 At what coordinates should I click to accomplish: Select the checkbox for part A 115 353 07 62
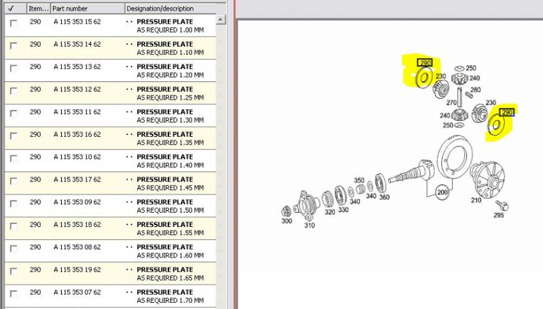[13, 294]
